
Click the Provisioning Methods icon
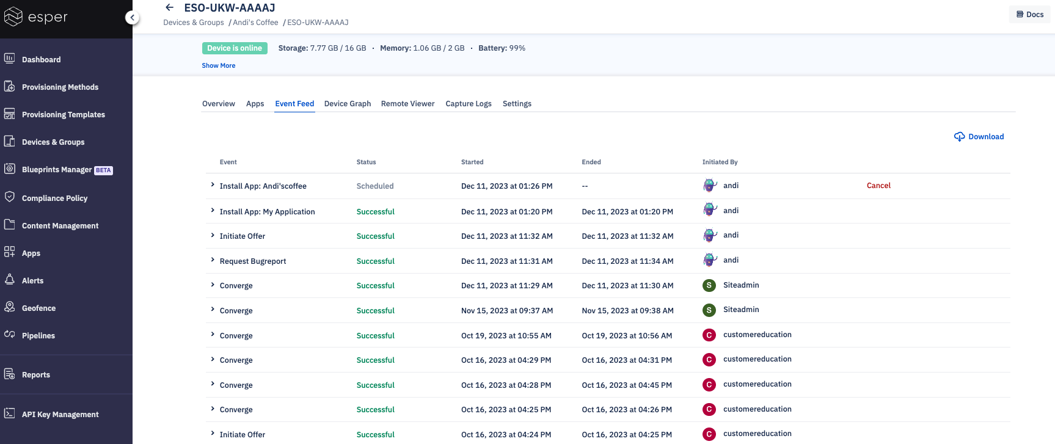point(10,86)
